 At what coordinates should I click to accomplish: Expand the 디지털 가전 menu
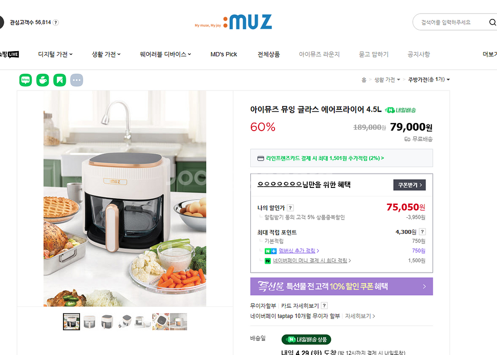click(55, 54)
